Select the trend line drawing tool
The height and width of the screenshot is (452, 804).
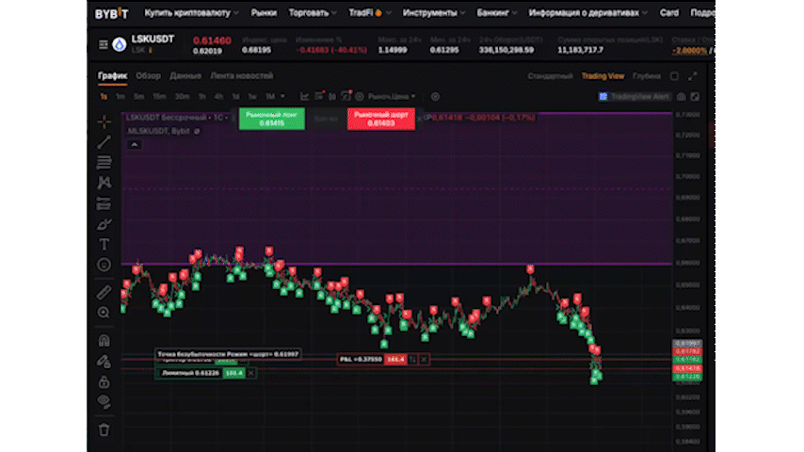point(105,142)
